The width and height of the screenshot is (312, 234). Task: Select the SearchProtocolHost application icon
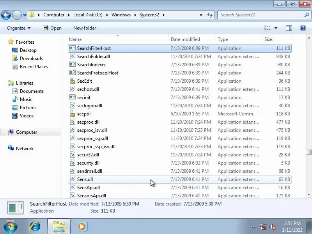73,73
